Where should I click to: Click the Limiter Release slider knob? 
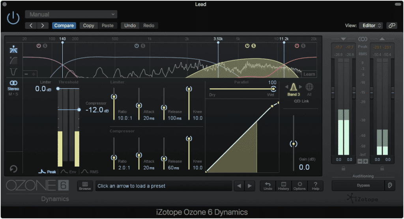164,107
